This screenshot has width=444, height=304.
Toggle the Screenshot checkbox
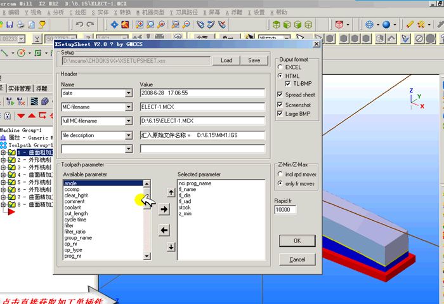click(280, 105)
